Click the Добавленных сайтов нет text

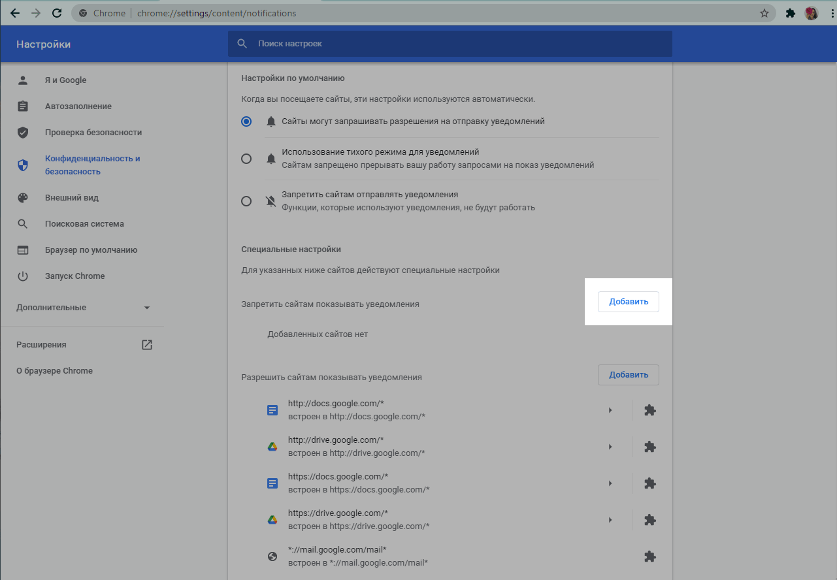pos(318,334)
